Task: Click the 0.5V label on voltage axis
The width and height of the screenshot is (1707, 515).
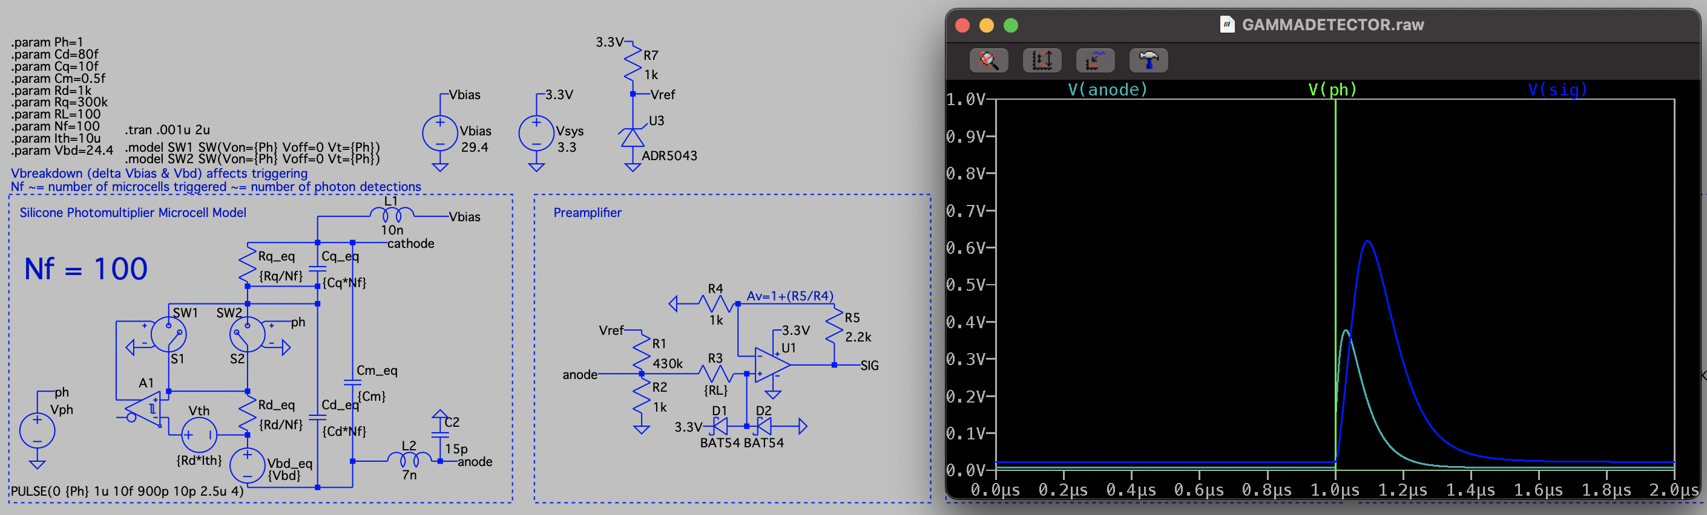Action: coord(965,285)
